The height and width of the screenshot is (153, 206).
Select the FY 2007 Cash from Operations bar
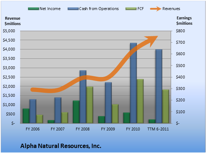tap(58, 110)
